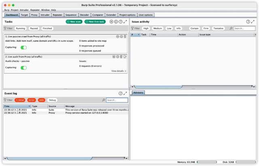Pause all tasks in Tasks panel header
This screenshot has height=166, width=259.
(x=111, y=21)
